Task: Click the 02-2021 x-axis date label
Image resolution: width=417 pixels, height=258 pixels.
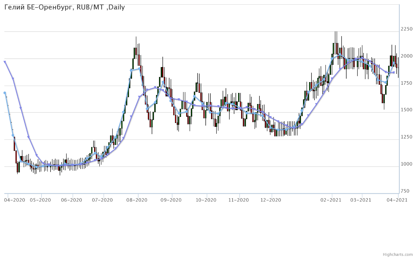Action: [331, 200]
